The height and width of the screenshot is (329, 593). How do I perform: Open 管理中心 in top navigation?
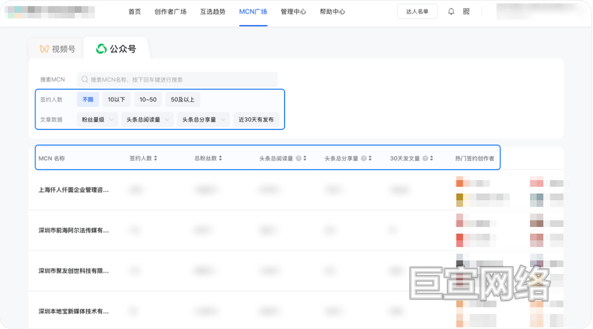[293, 12]
